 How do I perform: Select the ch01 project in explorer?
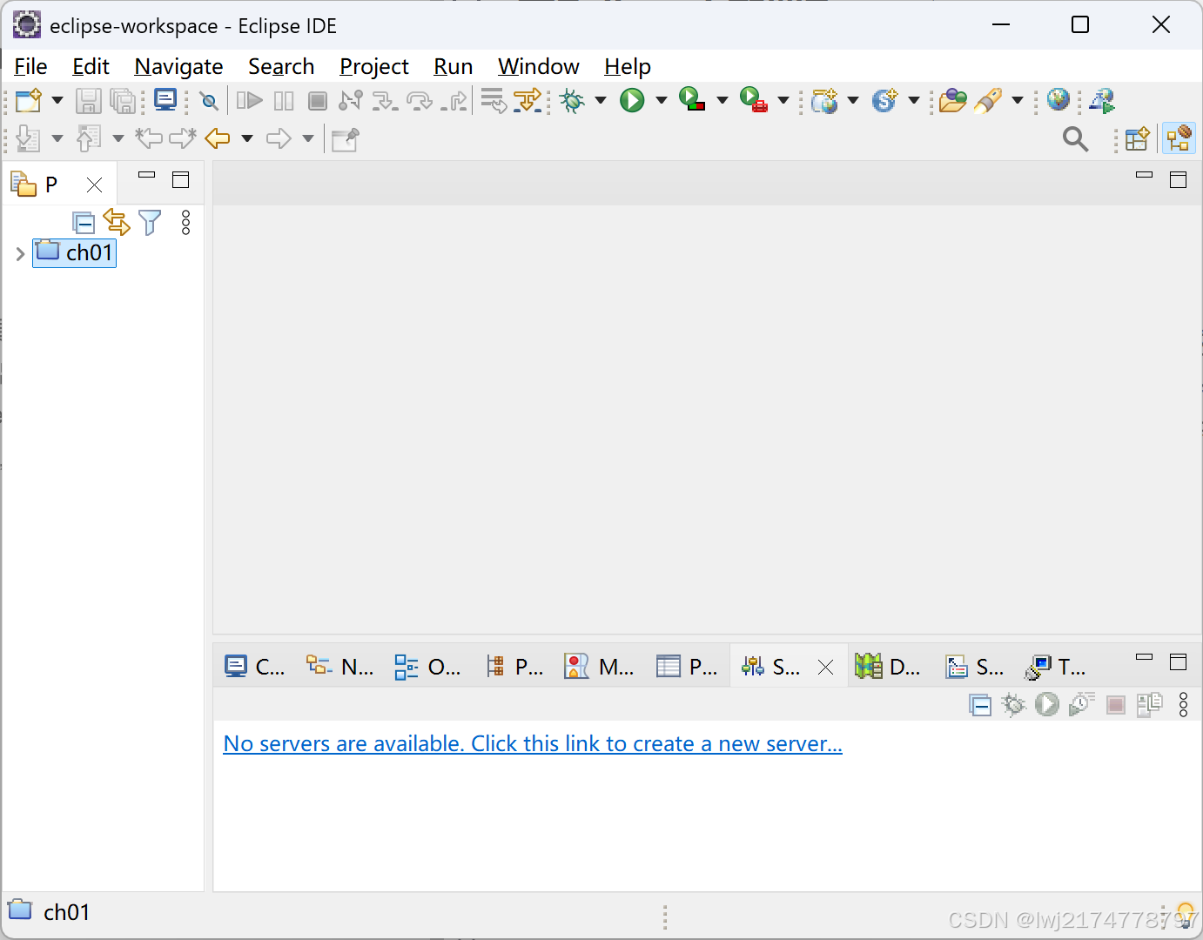(x=75, y=252)
